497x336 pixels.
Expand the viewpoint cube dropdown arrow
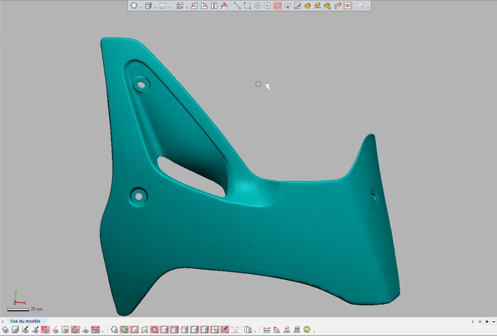(186, 7)
